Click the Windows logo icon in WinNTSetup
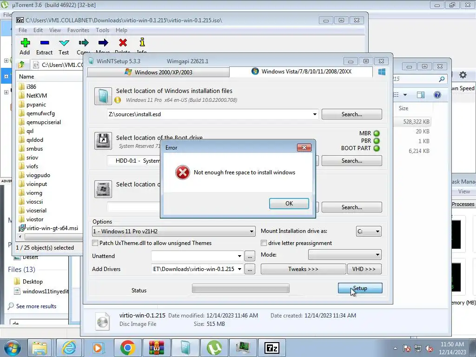This screenshot has width=476, height=357. pos(382,72)
